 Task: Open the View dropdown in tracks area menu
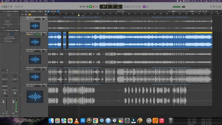[x=41, y=11]
